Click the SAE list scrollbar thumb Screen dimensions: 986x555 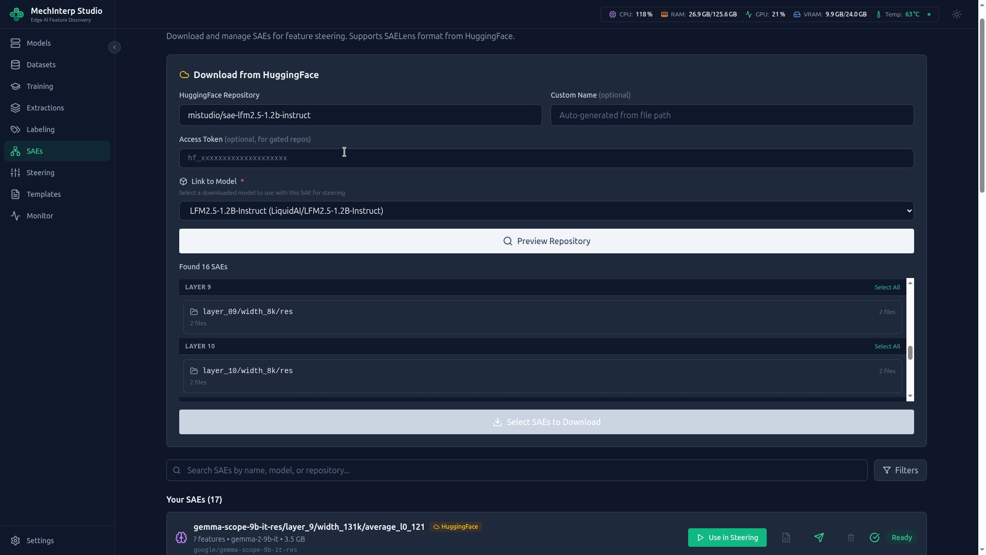[x=910, y=353]
